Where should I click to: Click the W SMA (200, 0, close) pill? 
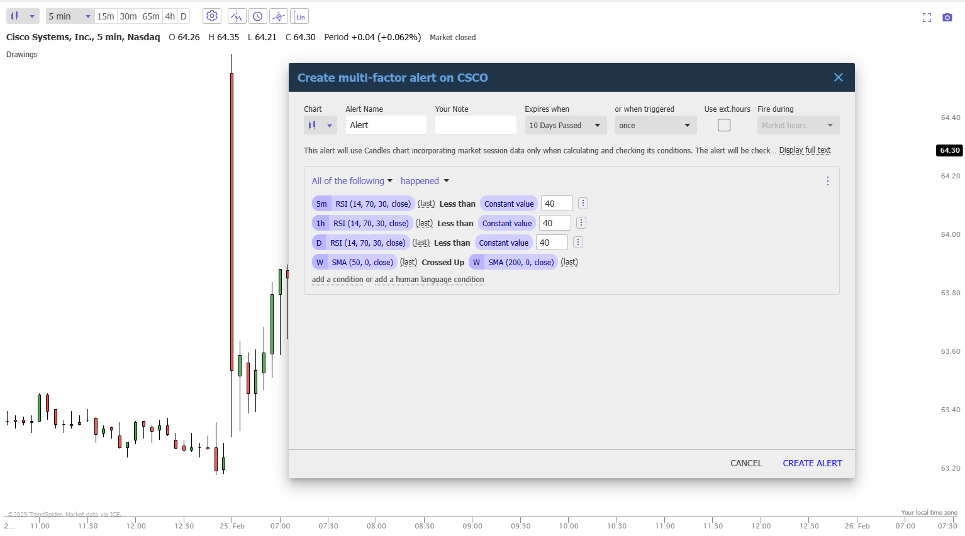pos(513,262)
